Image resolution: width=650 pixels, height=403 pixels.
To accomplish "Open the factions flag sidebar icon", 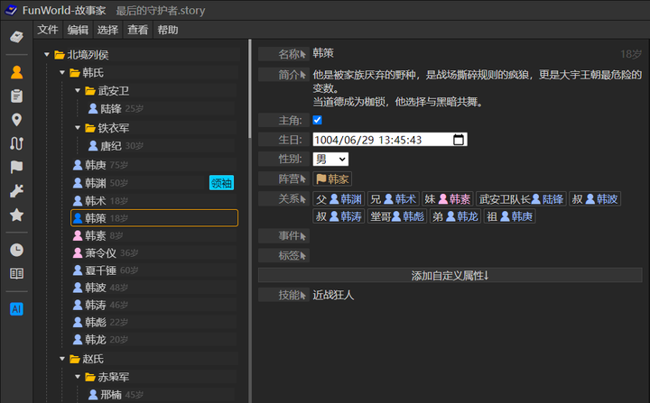I will pyautogui.click(x=16, y=168).
